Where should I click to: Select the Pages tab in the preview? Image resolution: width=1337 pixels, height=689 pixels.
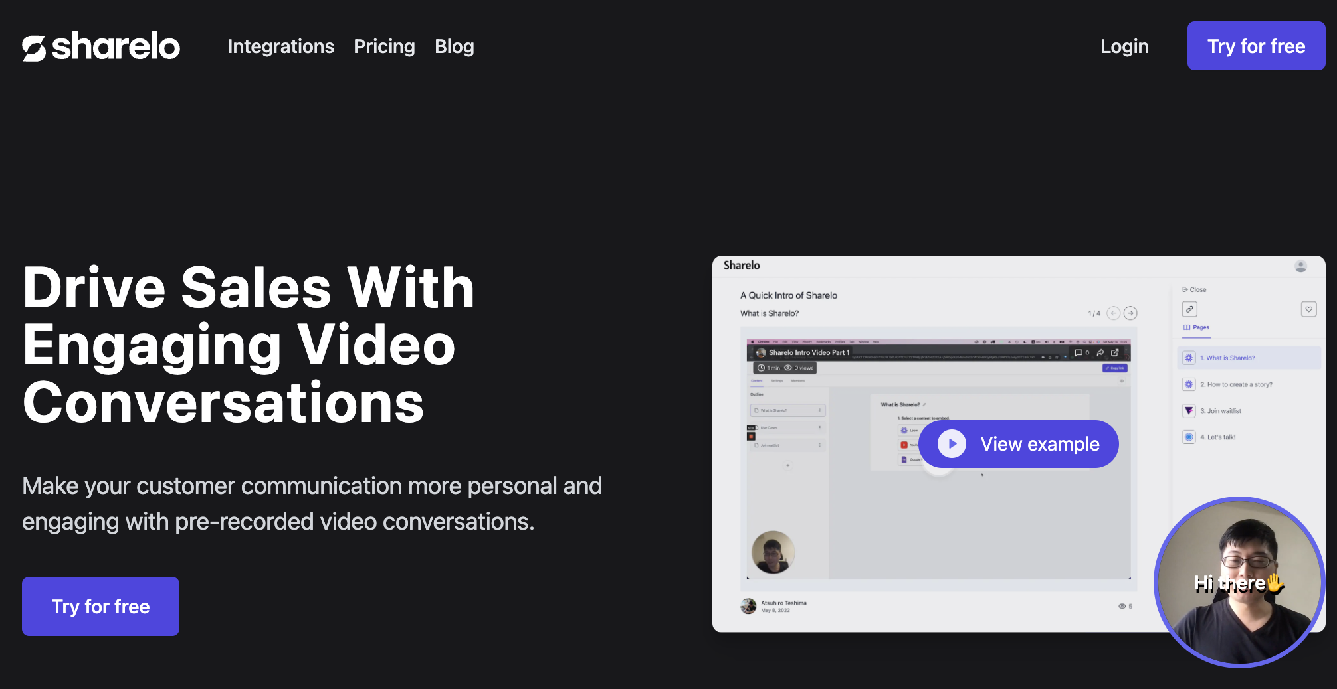point(1196,327)
